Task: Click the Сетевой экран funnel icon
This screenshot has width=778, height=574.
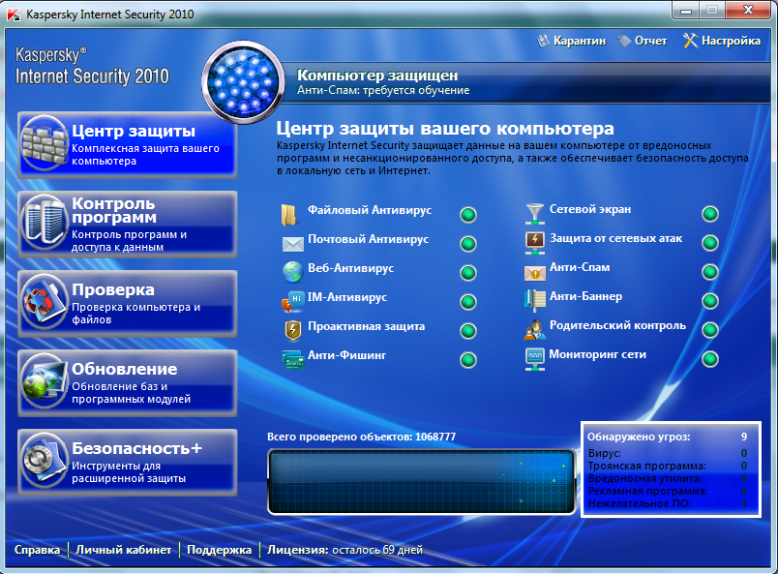Action: [x=534, y=214]
